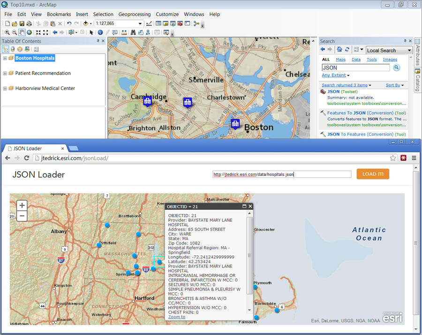The height and width of the screenshot is (335, 422).
Task: Click the JSON search text box
Action: coord(356,68)
